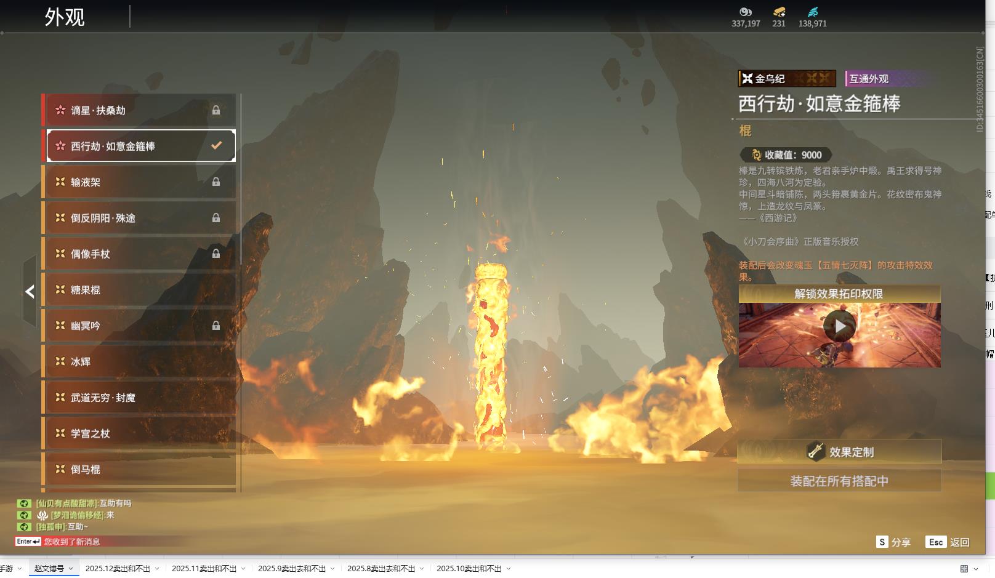Select 糖果棍 skin from list
Viewport: 995px width, 578px height.
(x=140, y=290)
